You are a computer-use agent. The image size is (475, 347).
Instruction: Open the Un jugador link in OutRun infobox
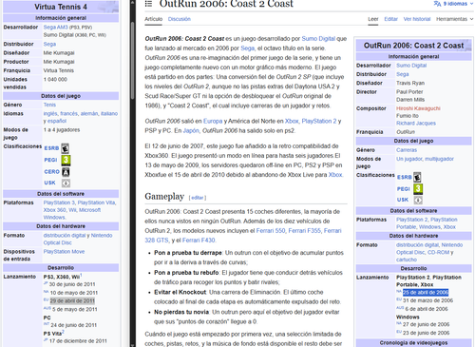pyautogui.click(x=409, y=159)
